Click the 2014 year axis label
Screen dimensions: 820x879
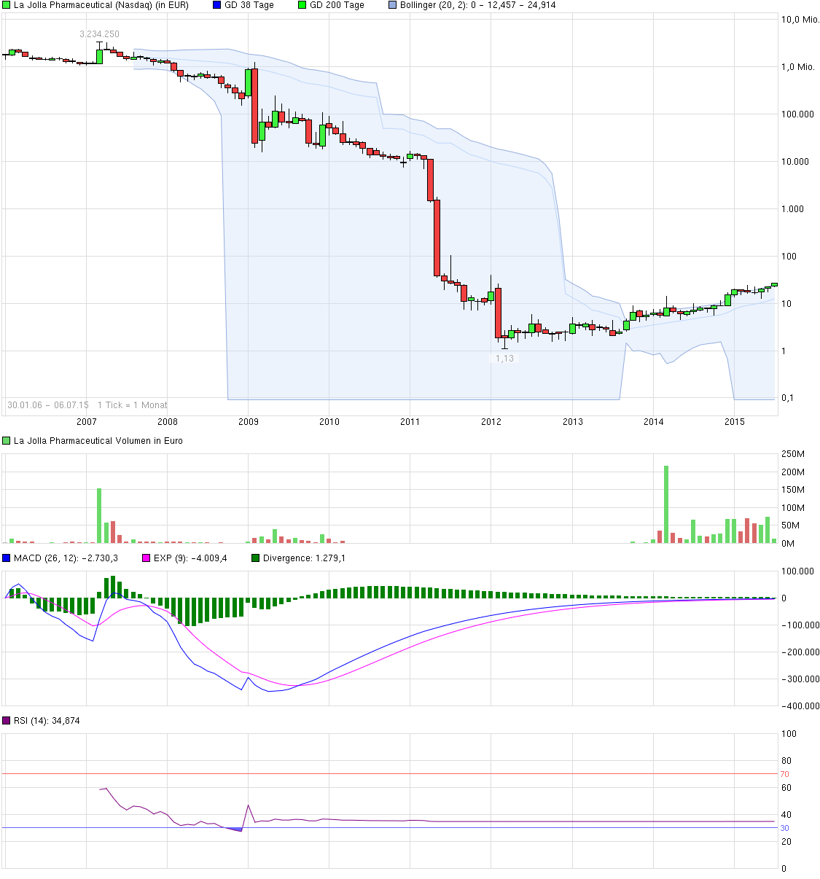[654, 422]
